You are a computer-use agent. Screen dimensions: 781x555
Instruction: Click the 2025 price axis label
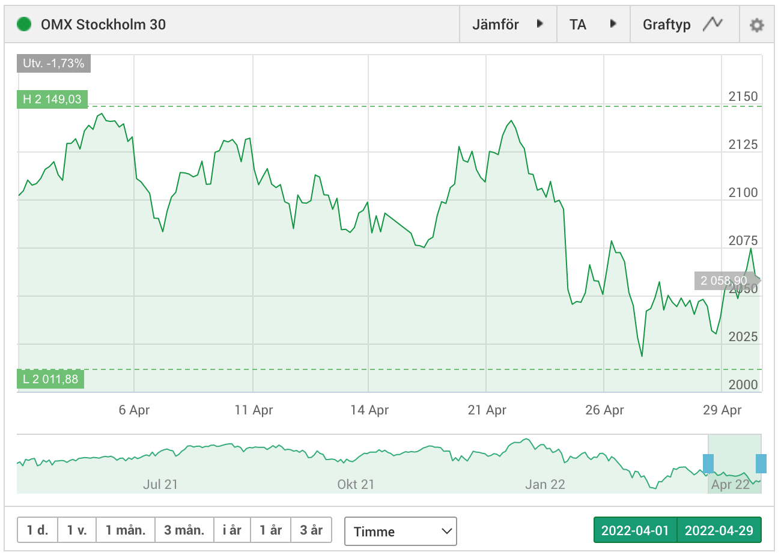tap(743, 337)
